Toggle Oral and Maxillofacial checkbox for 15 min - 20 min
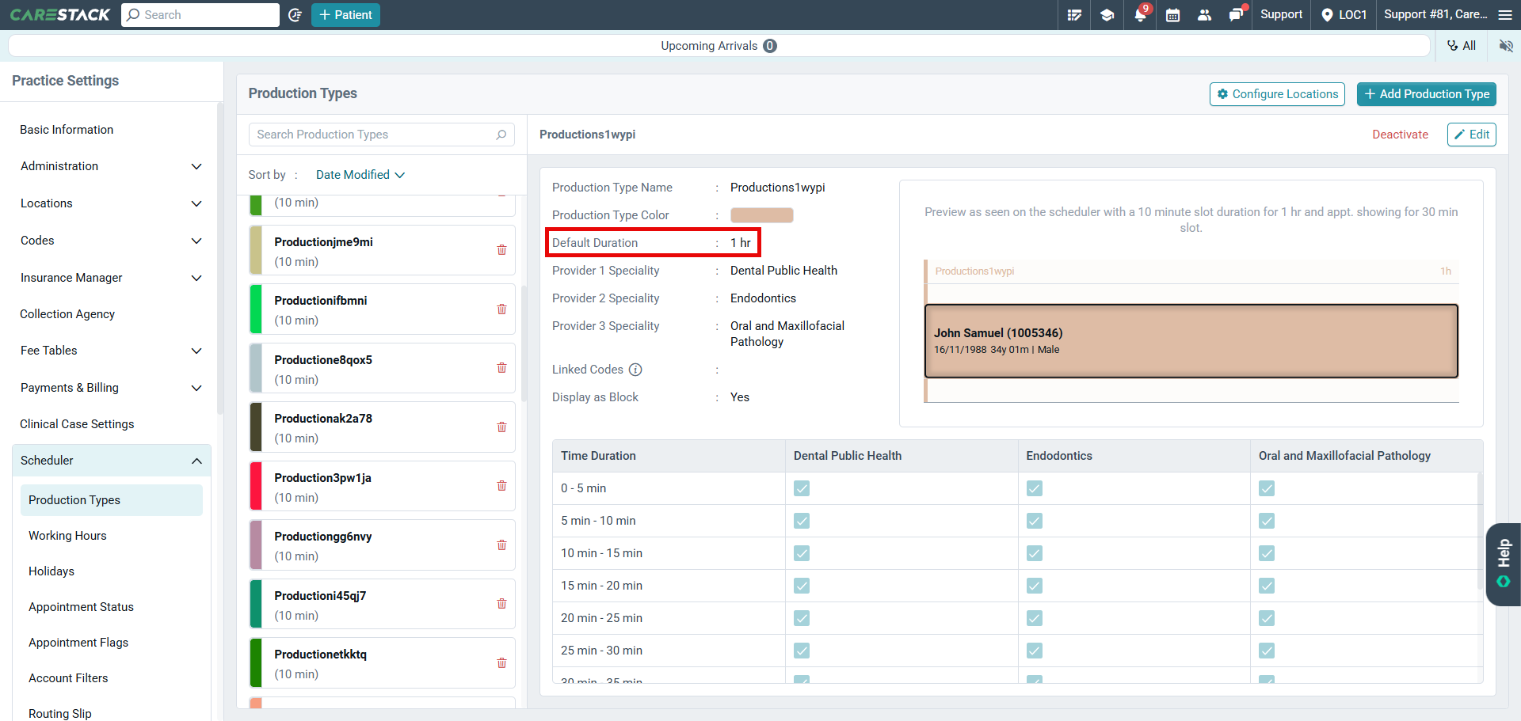The image size is (1521, 721). click(1267, 586)
